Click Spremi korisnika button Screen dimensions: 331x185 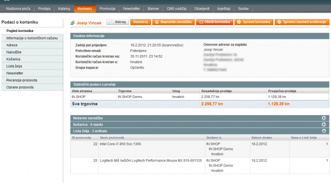tap(254, 22)
